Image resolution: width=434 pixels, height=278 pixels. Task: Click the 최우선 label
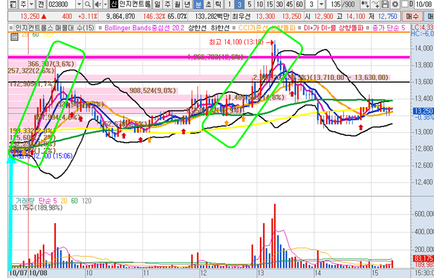coord(241,17)
